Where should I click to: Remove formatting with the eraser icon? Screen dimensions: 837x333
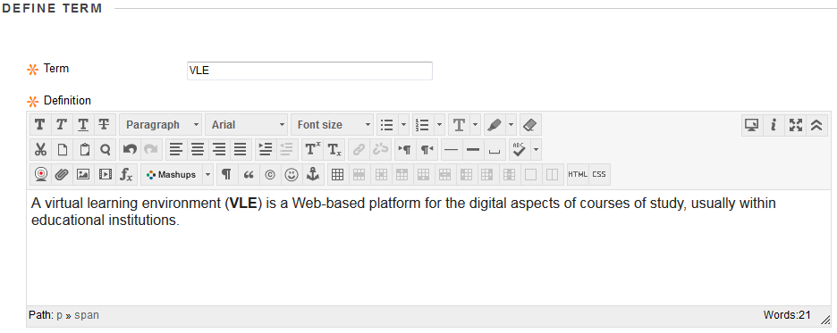[x=530, y=125]
